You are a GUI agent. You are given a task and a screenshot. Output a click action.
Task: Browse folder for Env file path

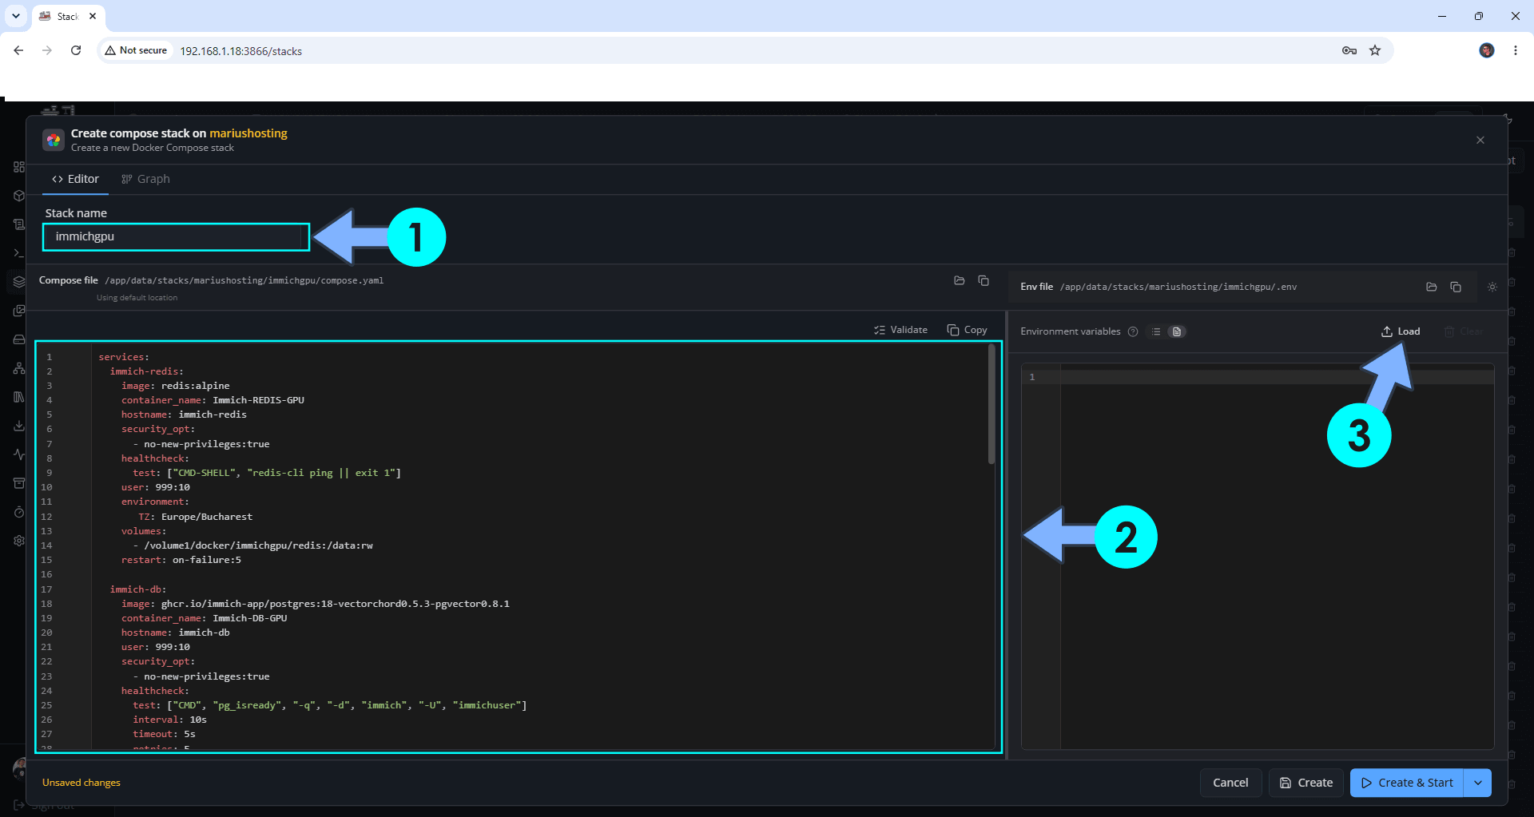(x=1432, y=287)
